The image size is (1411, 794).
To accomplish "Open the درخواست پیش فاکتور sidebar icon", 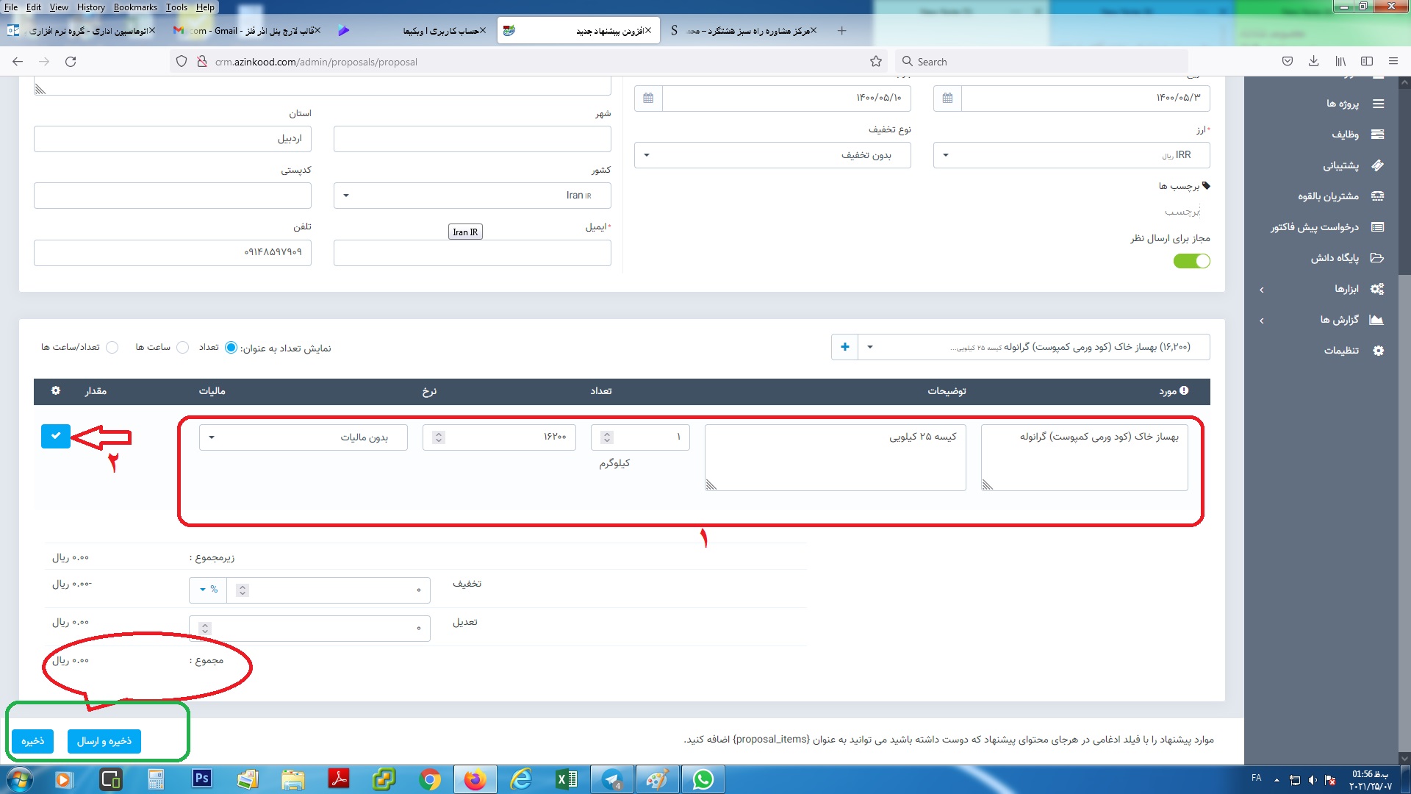I will (x=1378, y=227).
